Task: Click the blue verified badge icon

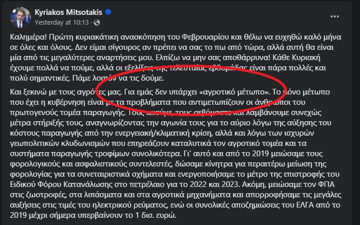Action: [x=108, y=12]
